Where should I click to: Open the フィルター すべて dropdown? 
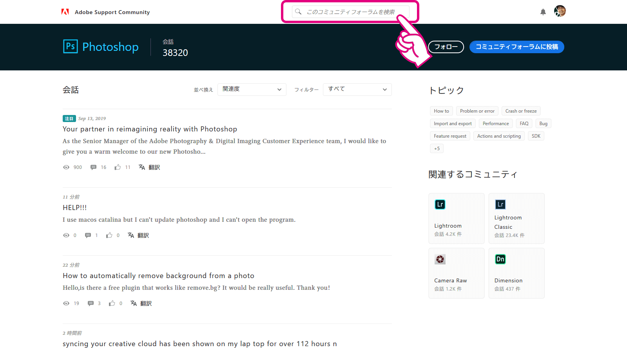point(357,90)
